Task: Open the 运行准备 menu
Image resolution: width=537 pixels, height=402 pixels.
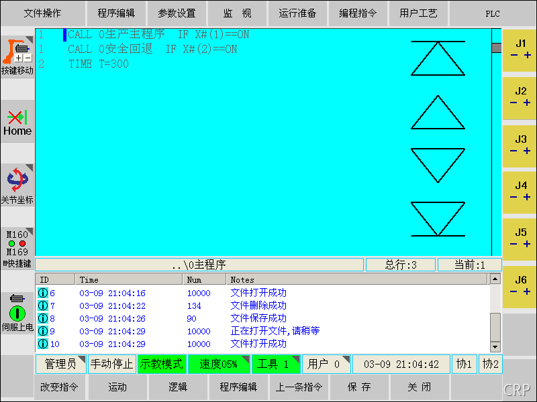Action: click(297, 13)
